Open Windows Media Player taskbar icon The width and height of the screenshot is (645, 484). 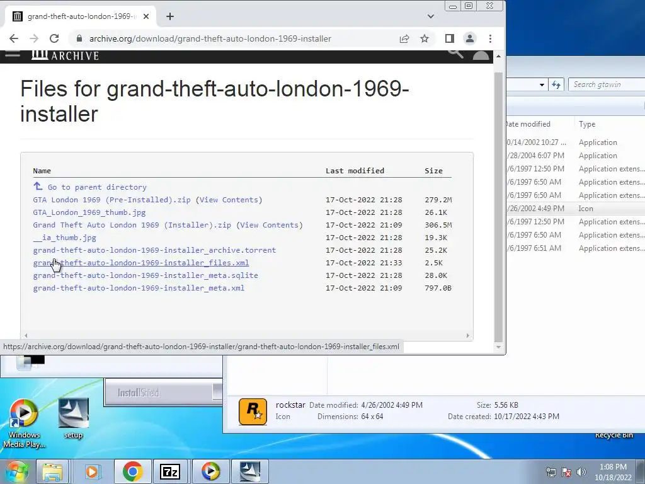tap(210, 471)
